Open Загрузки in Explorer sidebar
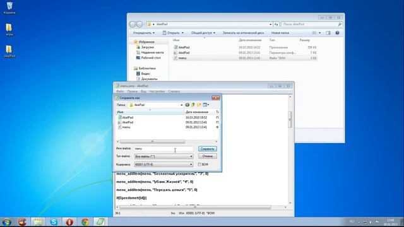This screenshot has width=404, height=227. [147, 47]
